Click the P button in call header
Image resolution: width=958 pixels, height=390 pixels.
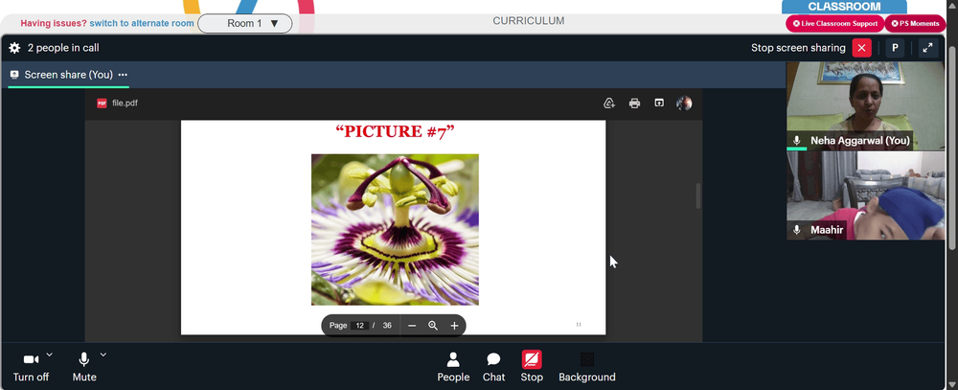point(895,48)
